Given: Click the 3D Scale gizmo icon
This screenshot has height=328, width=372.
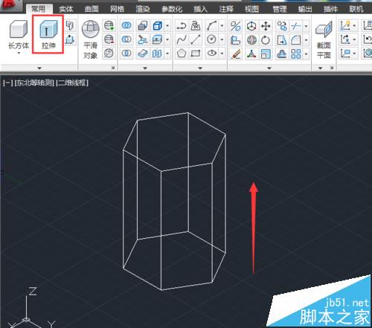Looking at the screenshot, I should coord(251,54).
